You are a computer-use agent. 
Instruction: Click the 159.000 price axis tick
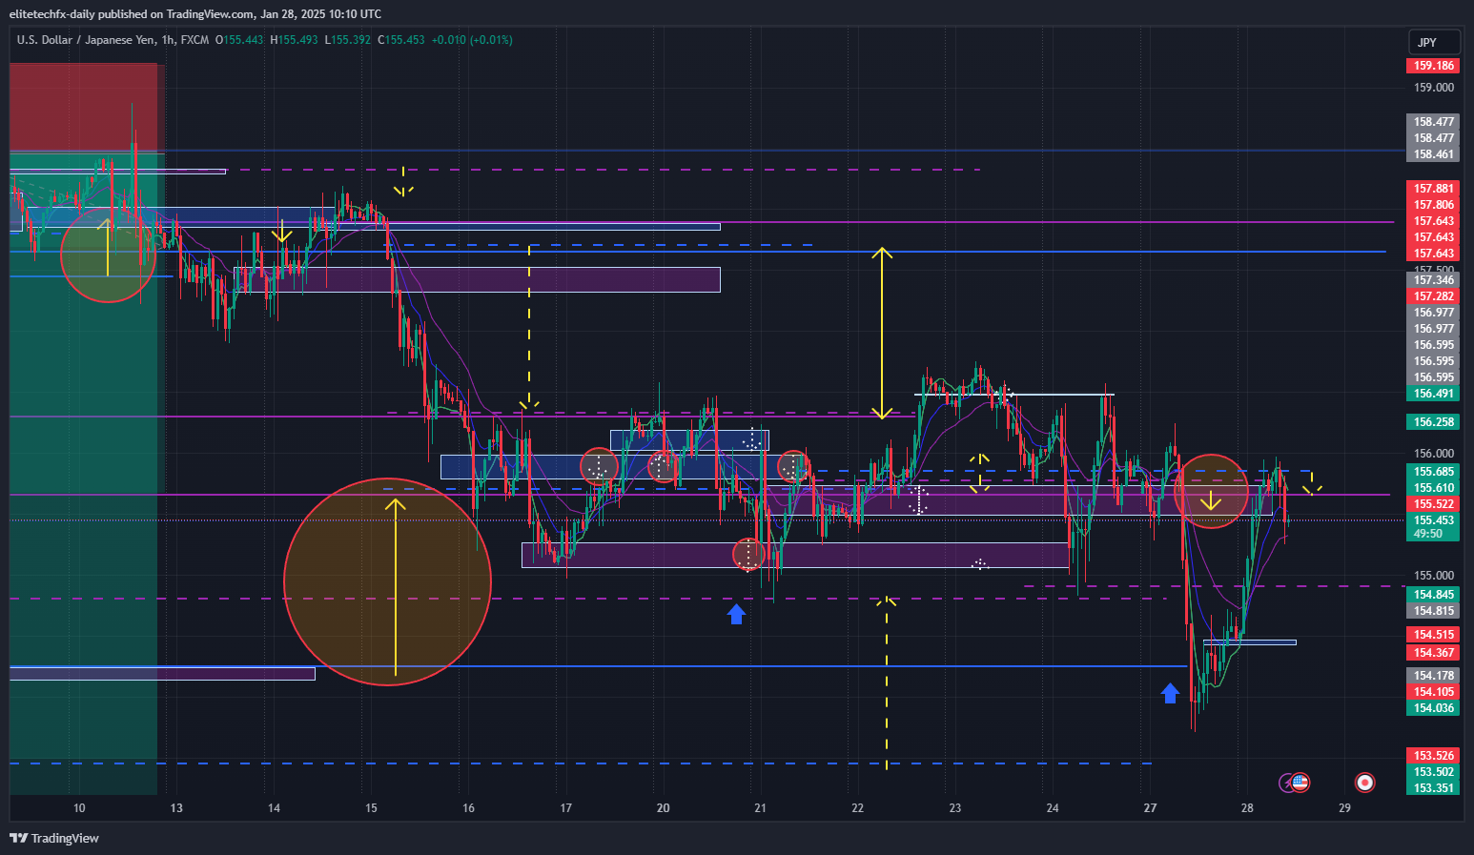1433,87
